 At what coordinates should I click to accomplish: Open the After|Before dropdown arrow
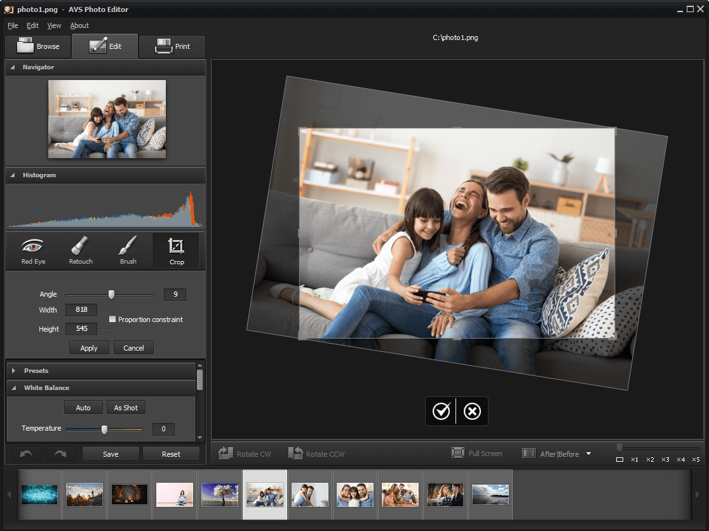click(x=588, y=454)
